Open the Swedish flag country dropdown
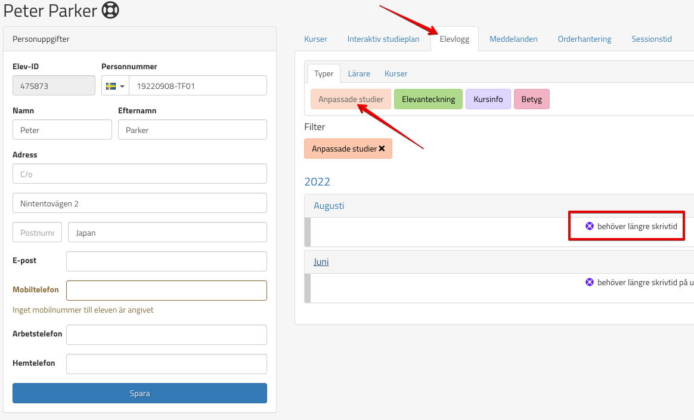The height and width of the screenshot is (420, 694). 115,86
